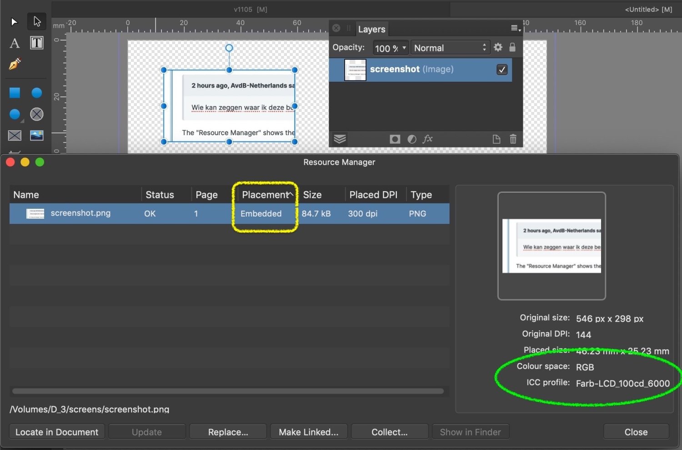Open the blend mode dropdown showing Normal
This screenshot has height=450, width=682.
(x=449, y=47)
